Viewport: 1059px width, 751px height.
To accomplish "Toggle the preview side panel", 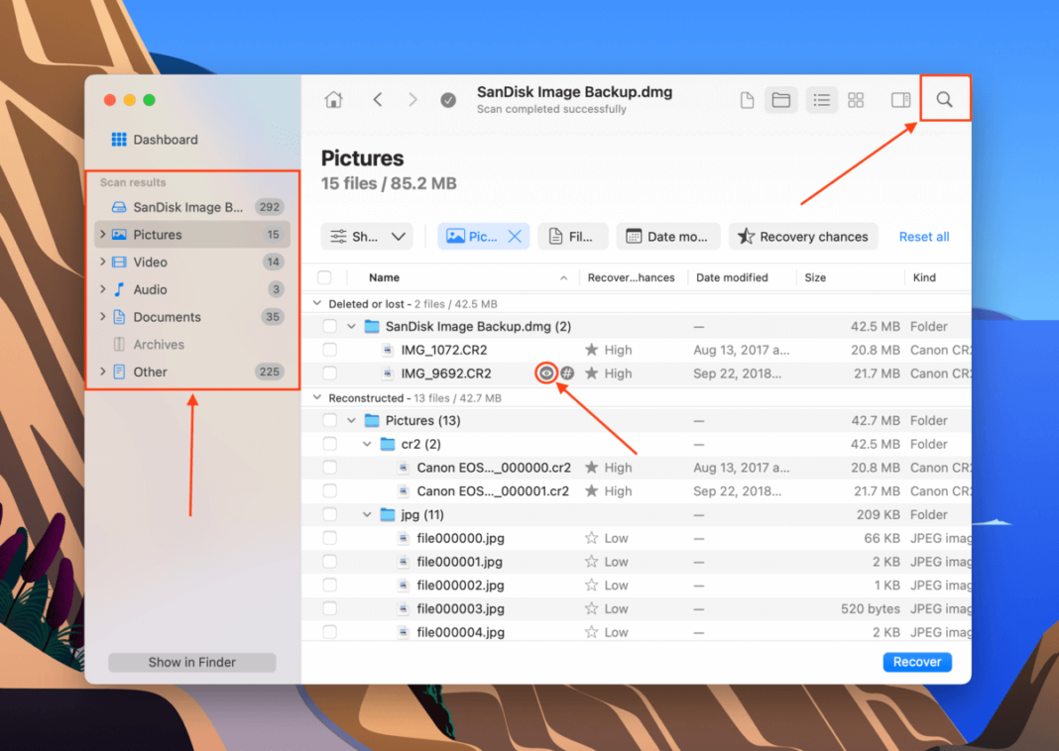I will coord(900,99).
